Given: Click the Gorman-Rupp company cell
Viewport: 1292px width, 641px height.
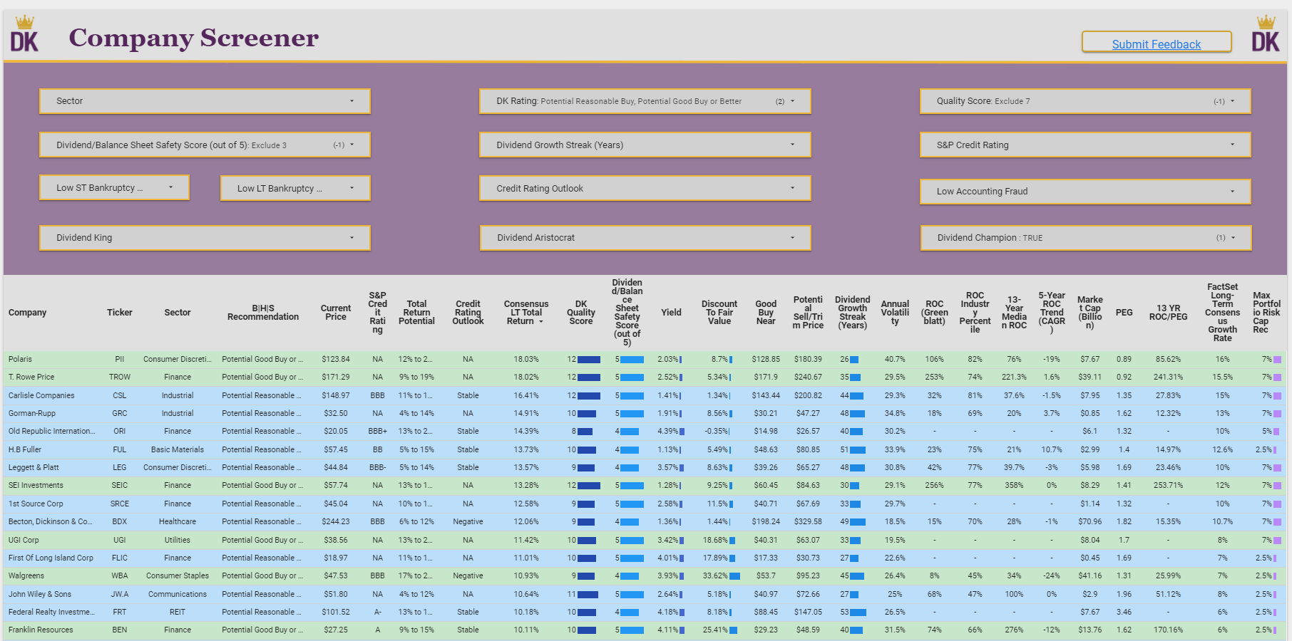Looking at the screenshot, I should click(x=32, y=414).
